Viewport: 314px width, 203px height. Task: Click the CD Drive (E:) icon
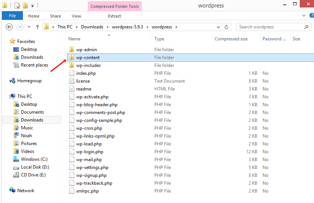click(x=16, y=175)
